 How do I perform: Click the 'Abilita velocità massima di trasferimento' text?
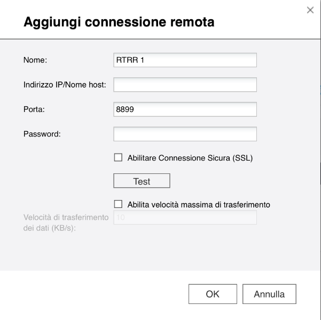pos(200,204)
